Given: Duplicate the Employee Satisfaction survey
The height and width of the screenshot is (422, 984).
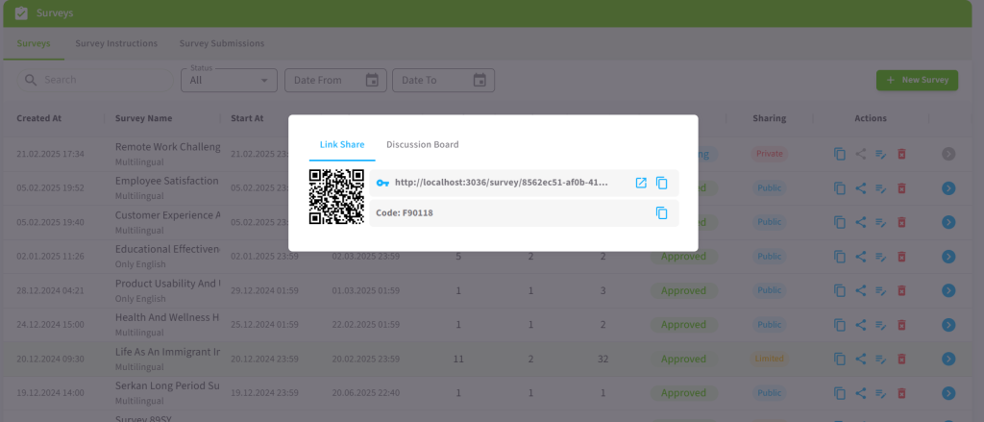Looking at the screenshot, I should click(x=840, y=187).
